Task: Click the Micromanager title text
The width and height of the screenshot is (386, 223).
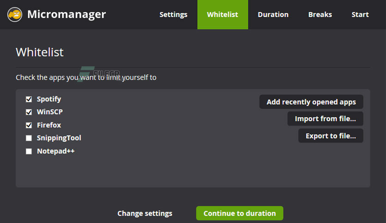Action: [x=66, y=14]
